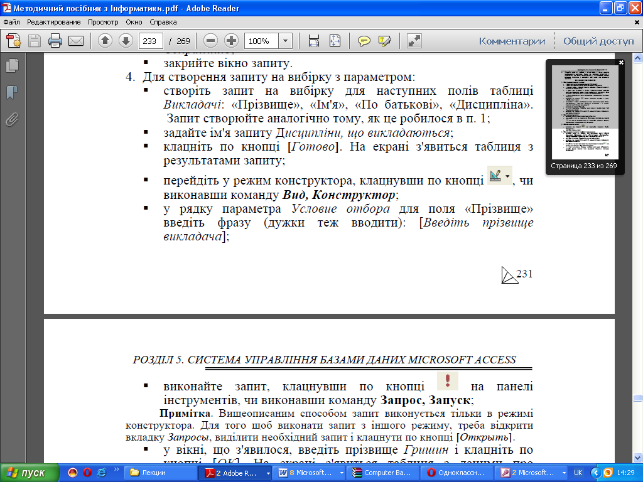Image resolution: width=643 pixels, height=482 pixels.
Task: Go to next page arrow button
Action: click(126, 41)
